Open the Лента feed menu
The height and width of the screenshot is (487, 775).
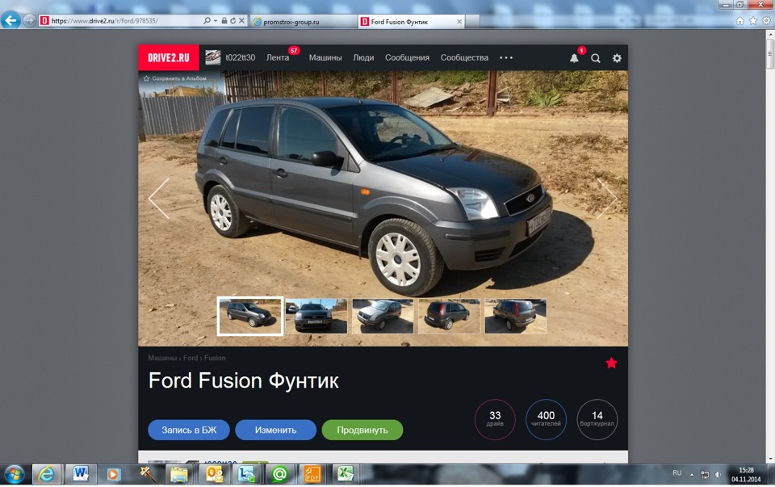coord(278,57)
